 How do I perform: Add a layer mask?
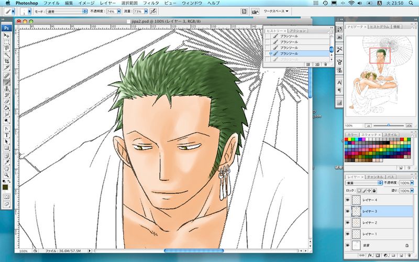tap(378, 256)
